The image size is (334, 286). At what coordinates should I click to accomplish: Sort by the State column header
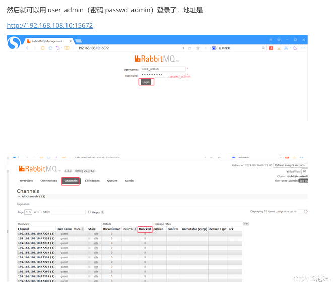click(x=92, y=229)
